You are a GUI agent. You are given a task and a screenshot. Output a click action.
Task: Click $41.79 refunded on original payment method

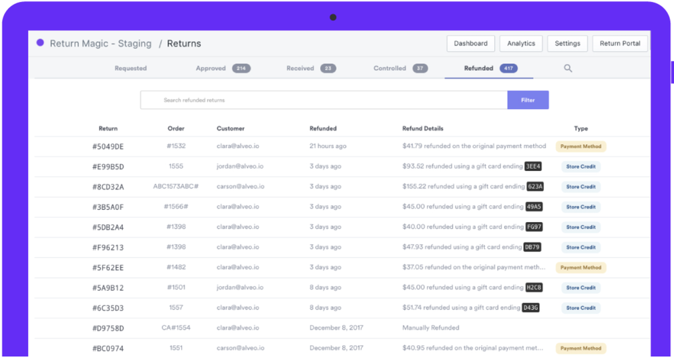pos(474,146)
